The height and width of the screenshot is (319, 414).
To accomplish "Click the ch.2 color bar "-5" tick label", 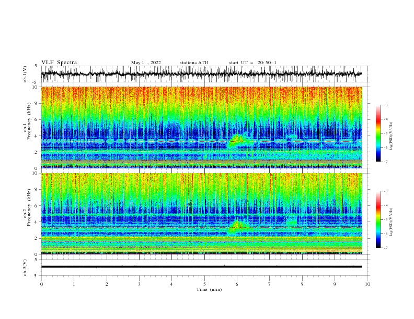I will [x=385, y=219].
